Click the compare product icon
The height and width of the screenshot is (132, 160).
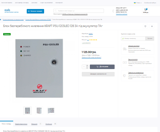point(152,26)
